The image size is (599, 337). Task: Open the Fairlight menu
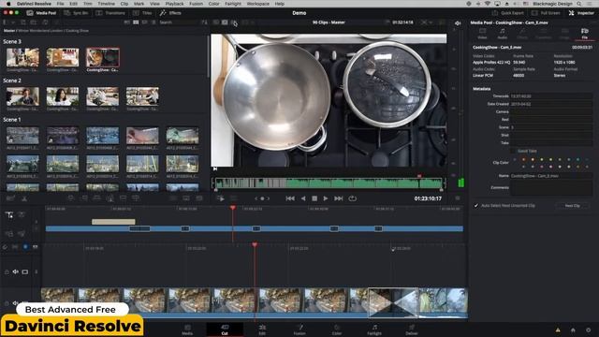point(233,4)
